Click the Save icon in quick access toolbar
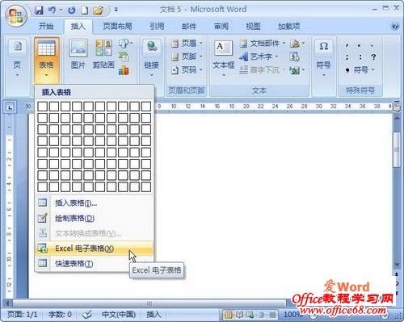404x322 pixels. 40,10
